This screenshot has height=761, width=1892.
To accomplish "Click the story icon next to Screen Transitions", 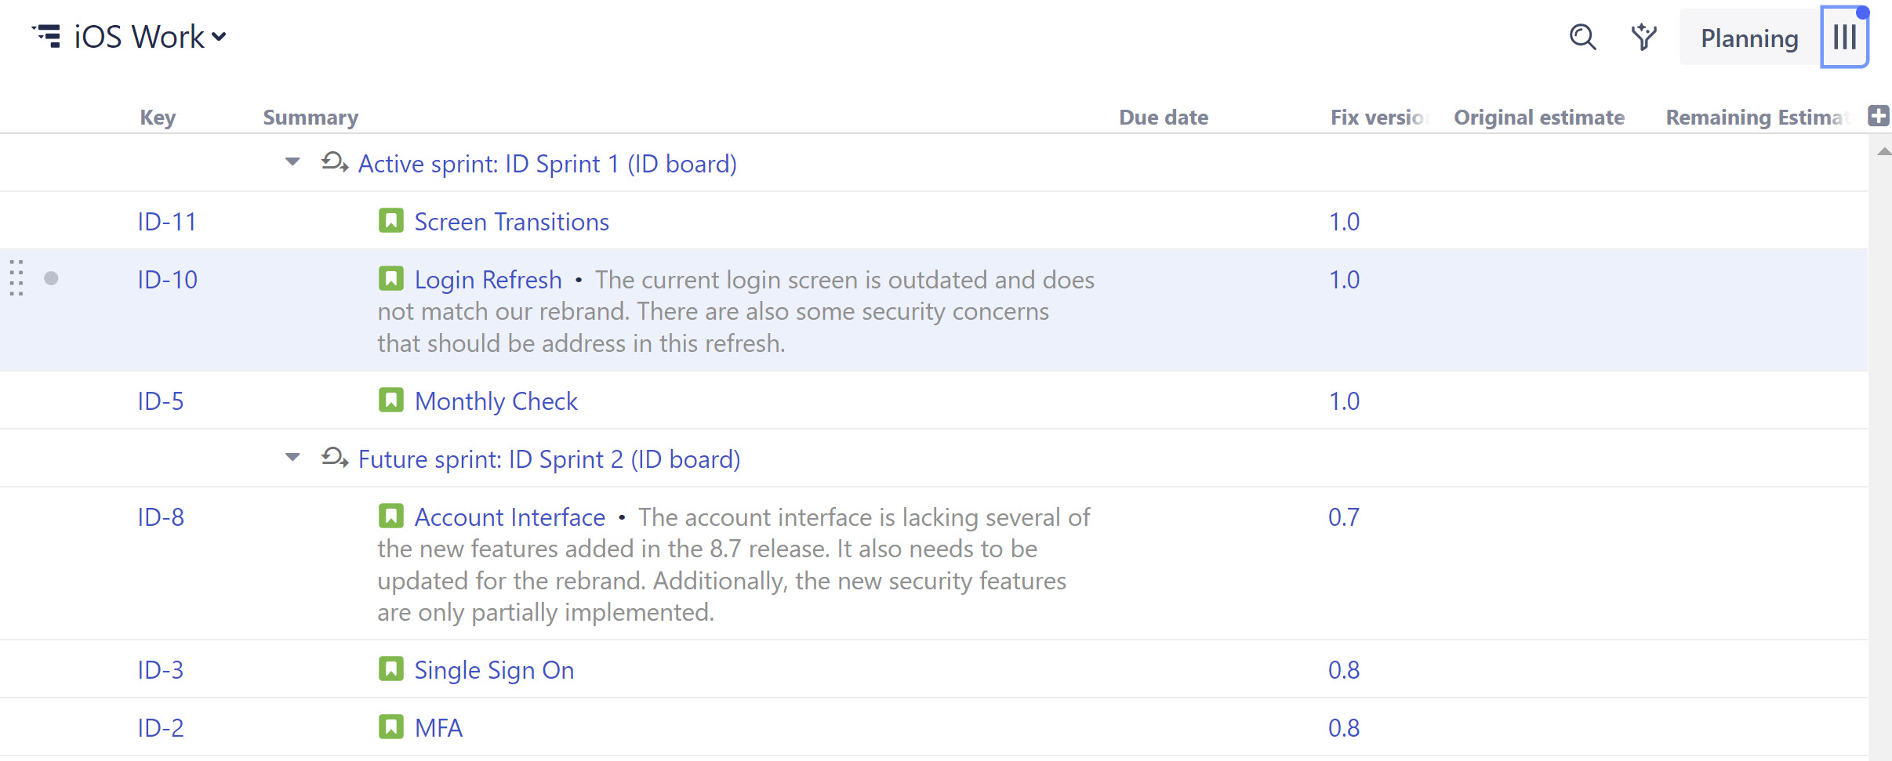I will [x=390, y=221].
